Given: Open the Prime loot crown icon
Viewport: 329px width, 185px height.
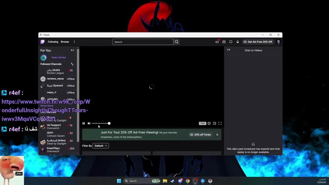Looking at the screenshot, I should pyautogui.click(x=217, y=42).
